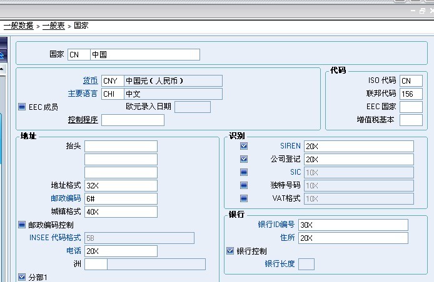Image resolution: width=434 pixels, height=282 pixels.
Task: Toggle the EEC 成员 checkbox
Action: point(22,107)
